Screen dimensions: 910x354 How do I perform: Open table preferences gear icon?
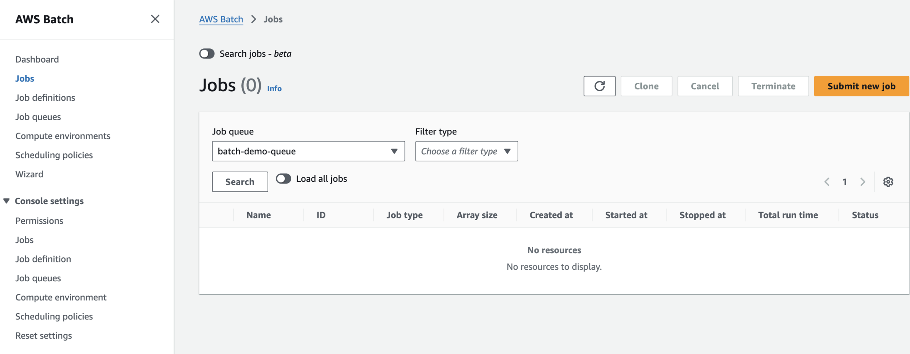(888, 182)
